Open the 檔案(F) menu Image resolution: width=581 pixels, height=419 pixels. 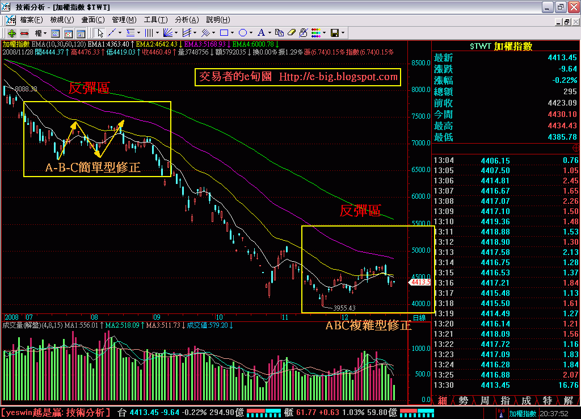coord(32,20)
